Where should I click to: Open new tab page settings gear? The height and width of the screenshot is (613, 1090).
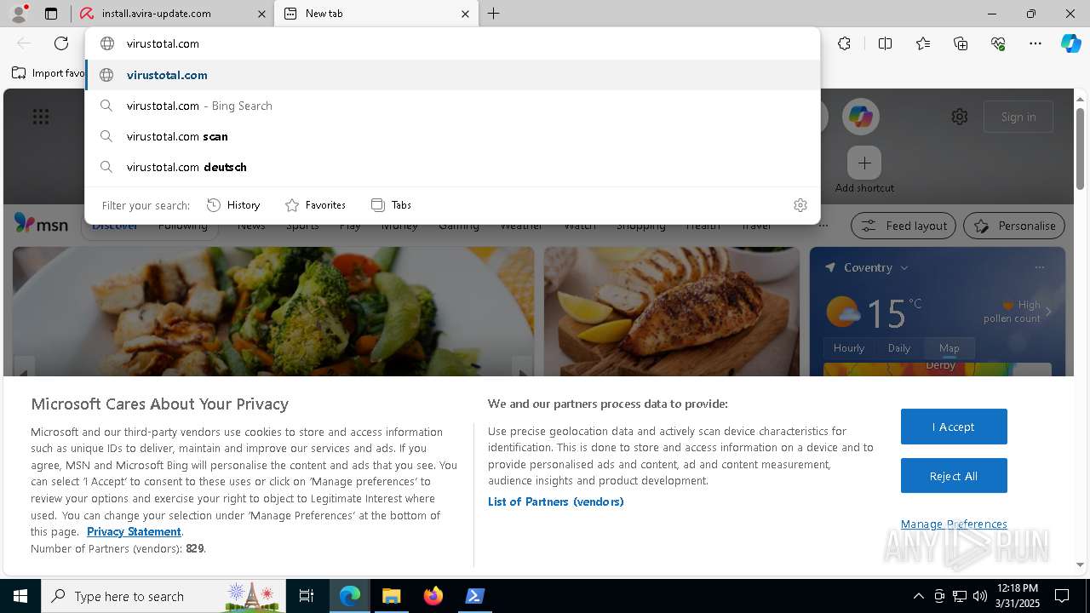click(x=960, y=117)
